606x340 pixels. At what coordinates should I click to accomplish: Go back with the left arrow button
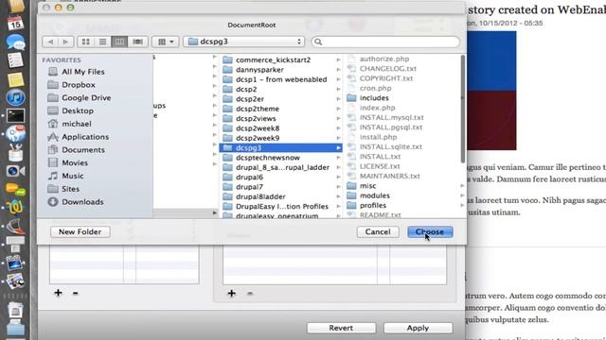(50, 42)
